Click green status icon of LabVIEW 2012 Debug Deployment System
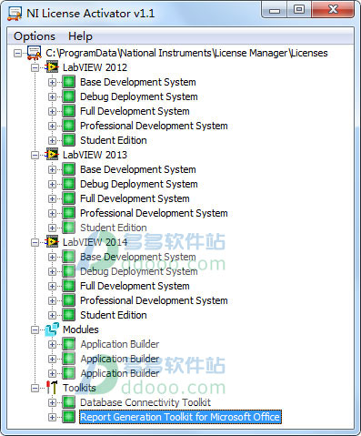 pyautogui.click(x=69, y=96)
